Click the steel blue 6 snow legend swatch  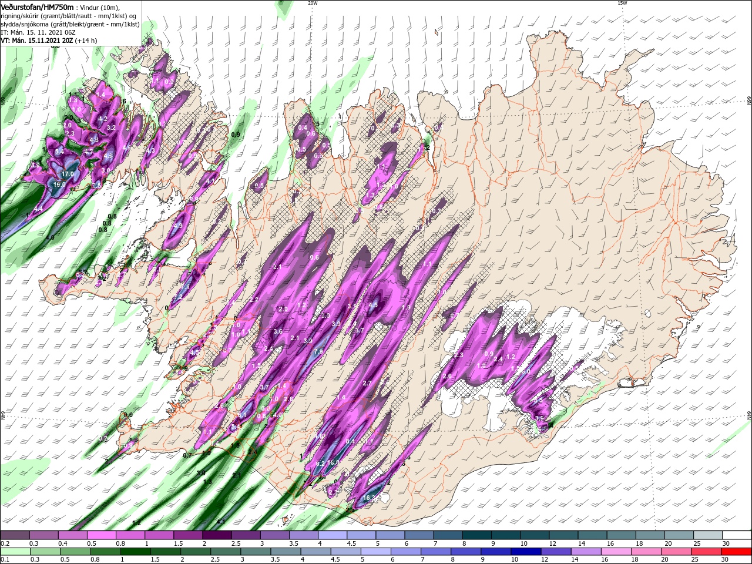click(419, 535)
